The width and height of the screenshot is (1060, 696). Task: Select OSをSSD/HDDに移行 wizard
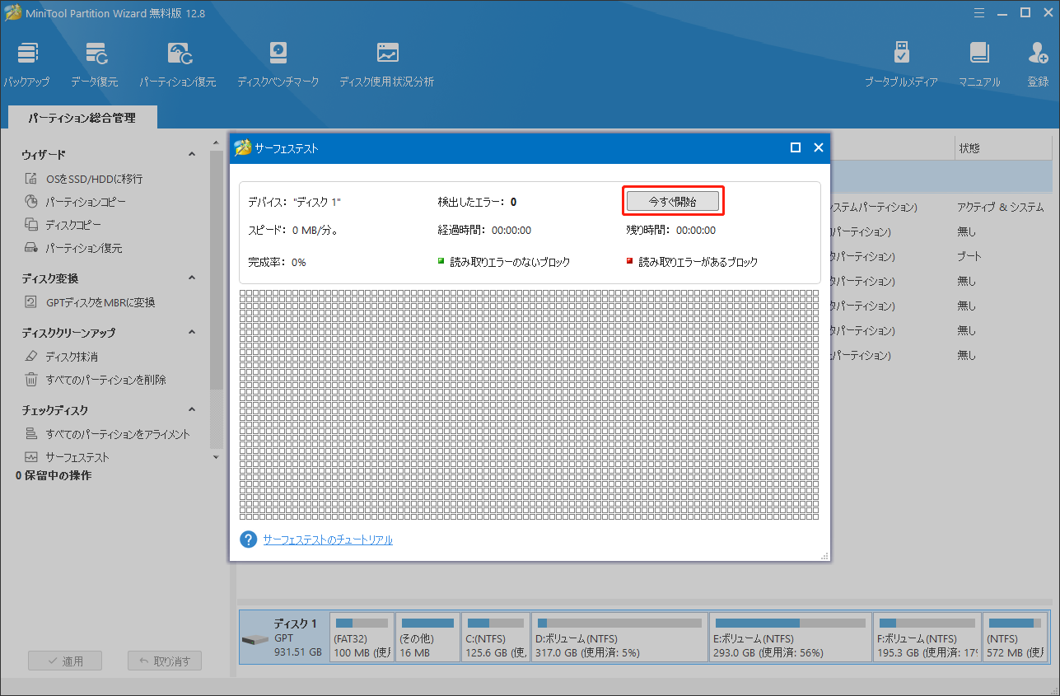click(x=83, y=179)
